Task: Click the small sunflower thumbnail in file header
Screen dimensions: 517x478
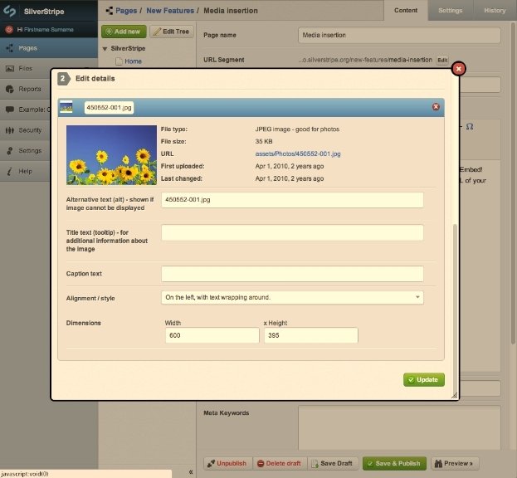Action: pos(66,107)
